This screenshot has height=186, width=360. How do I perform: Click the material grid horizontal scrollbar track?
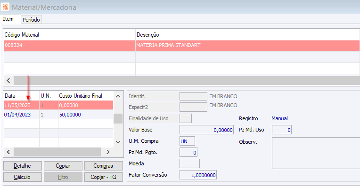pyautogui.click(x=187, y=80)
